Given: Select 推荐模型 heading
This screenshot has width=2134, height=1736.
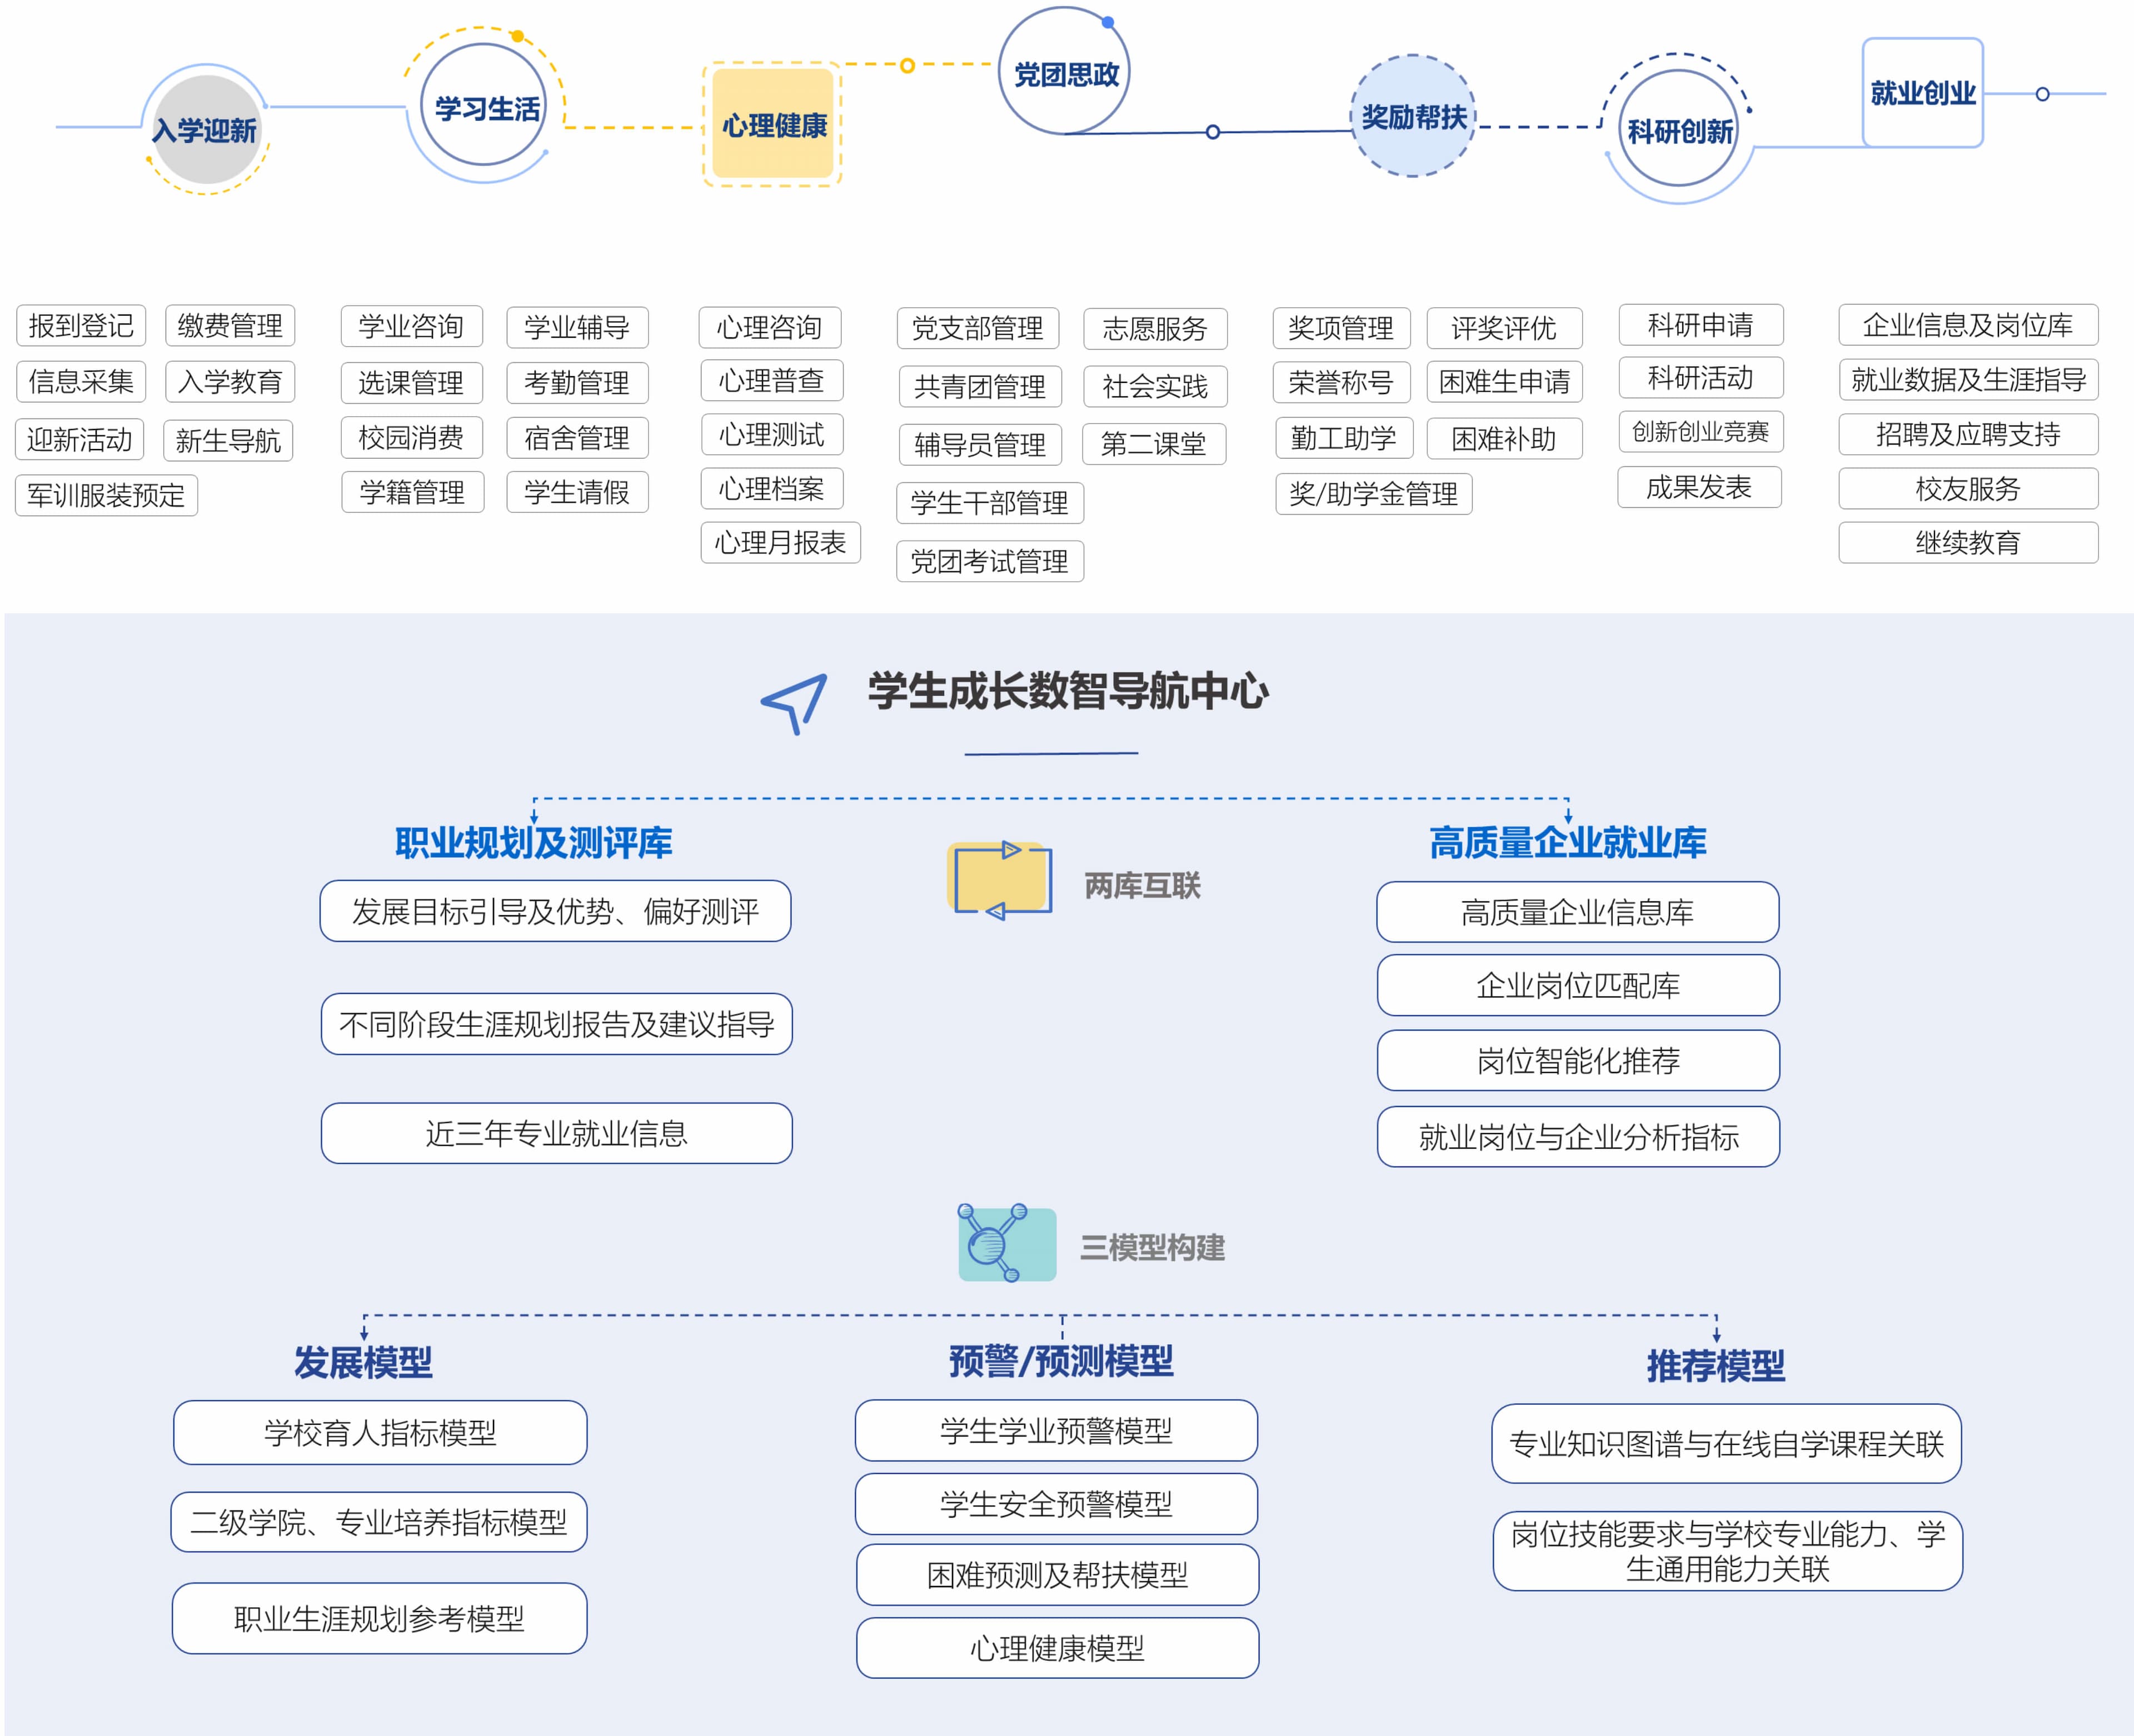Looking at the screenshot, I should click(1716, 1366).
